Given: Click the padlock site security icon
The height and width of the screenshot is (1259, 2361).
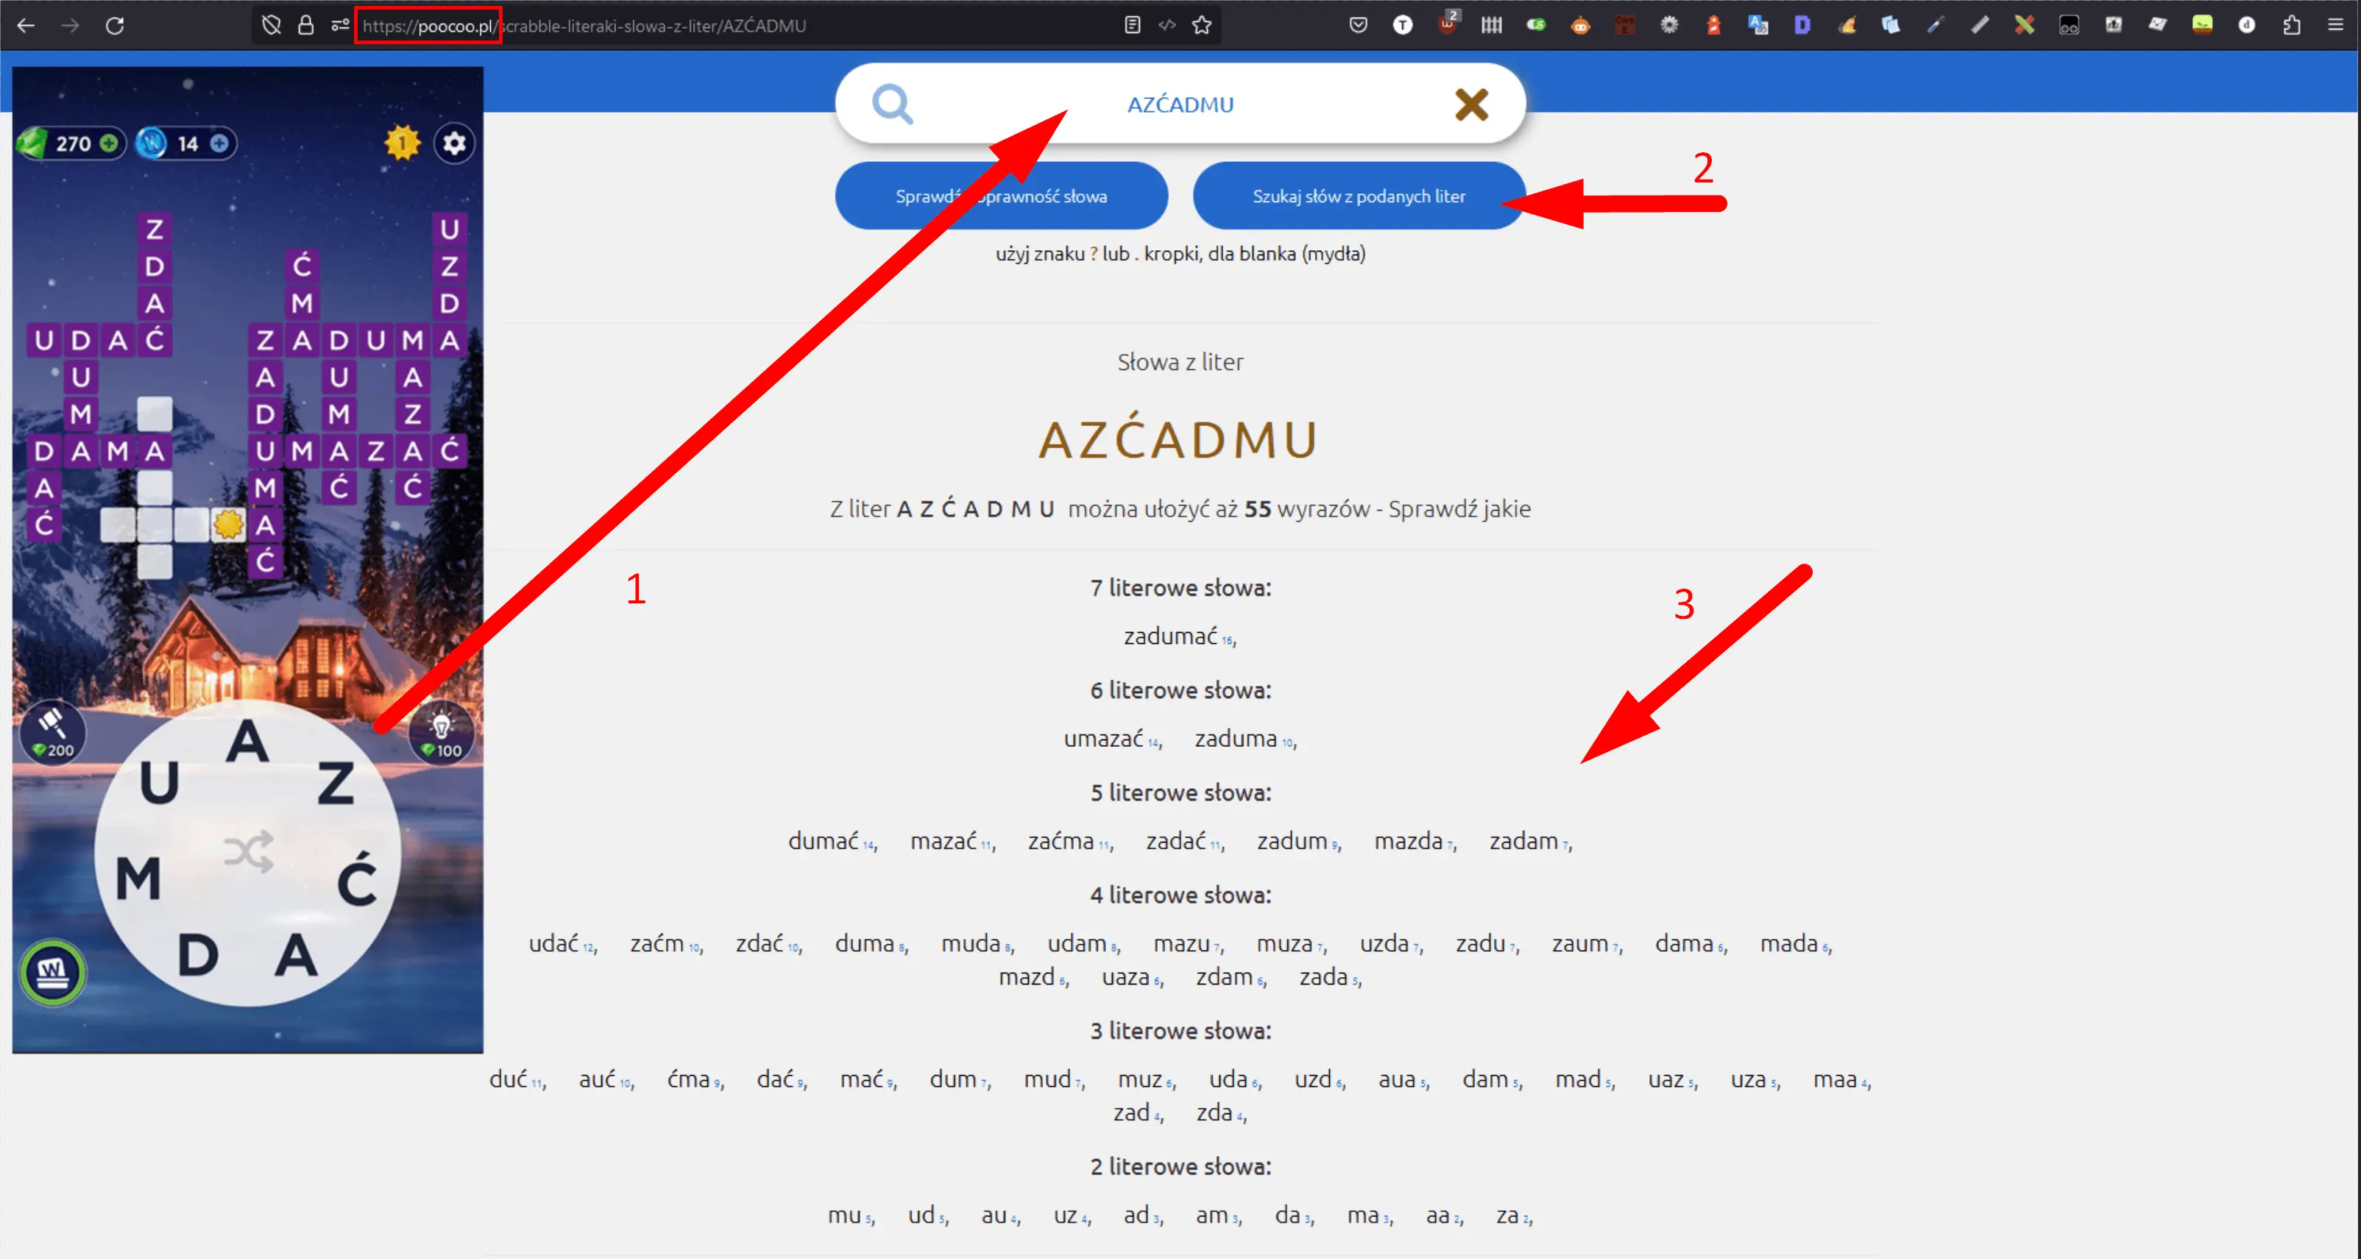Looking at the screenshot, I should click(x=306, y=26).
